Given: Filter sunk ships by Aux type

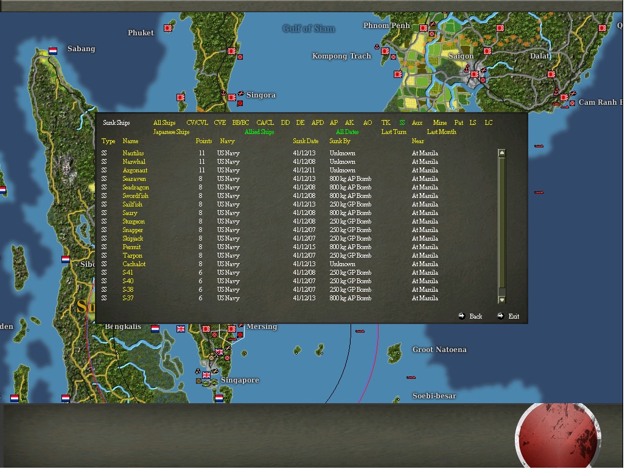Looking at the screenshot, I should [x=417, y=123].
